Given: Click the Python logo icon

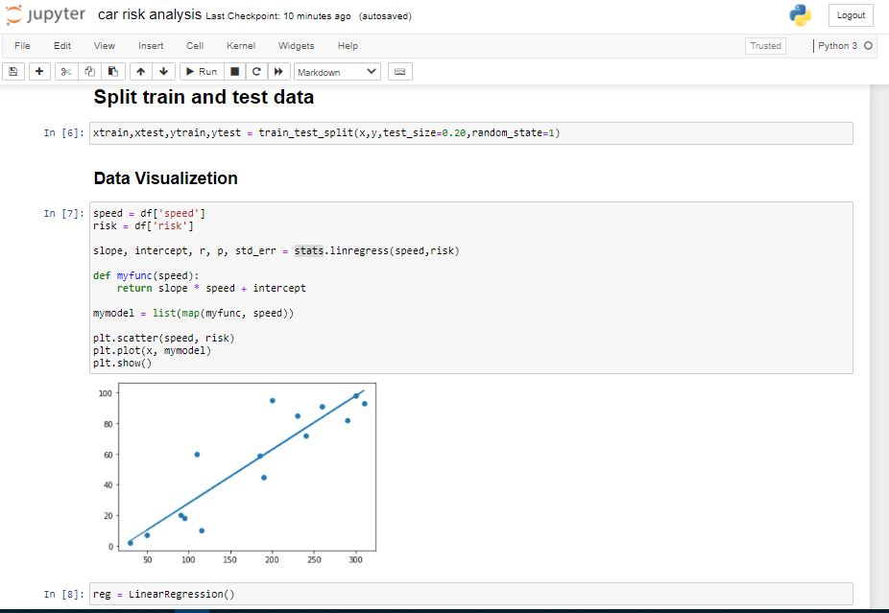Looking at the screenshot, I should [800, 15].
